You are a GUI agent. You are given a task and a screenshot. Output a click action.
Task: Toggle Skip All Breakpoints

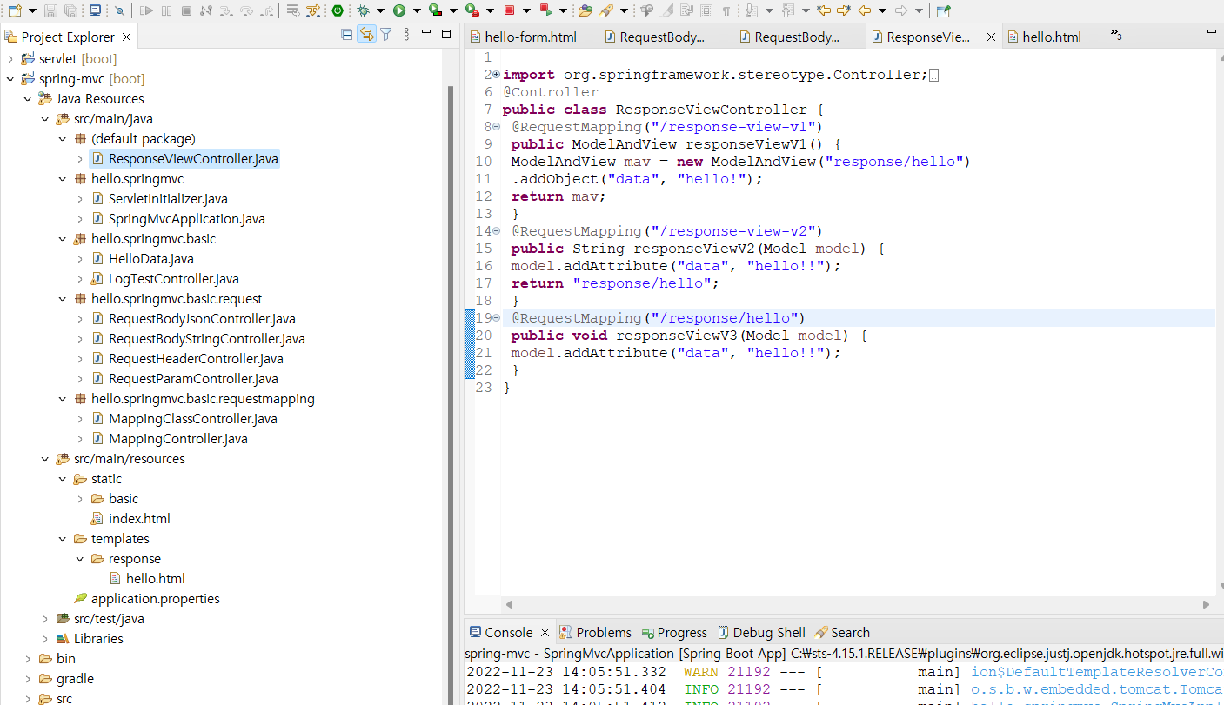tap(118, 10)
